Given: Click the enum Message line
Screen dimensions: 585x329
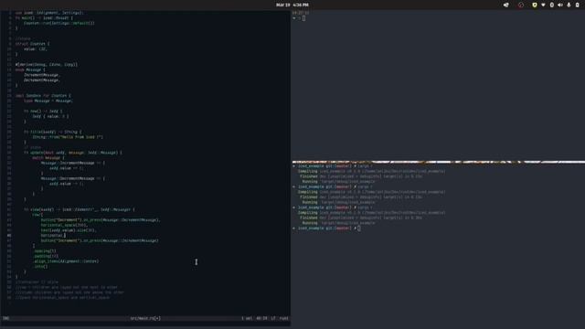Looking at the screenshot, I should (30, 69).
